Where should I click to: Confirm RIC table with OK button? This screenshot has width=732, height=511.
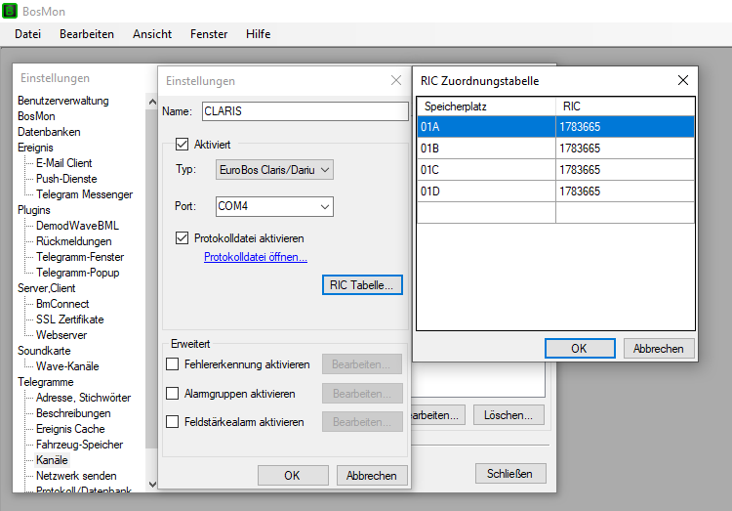pyautogui.click(x=579, y=349)
